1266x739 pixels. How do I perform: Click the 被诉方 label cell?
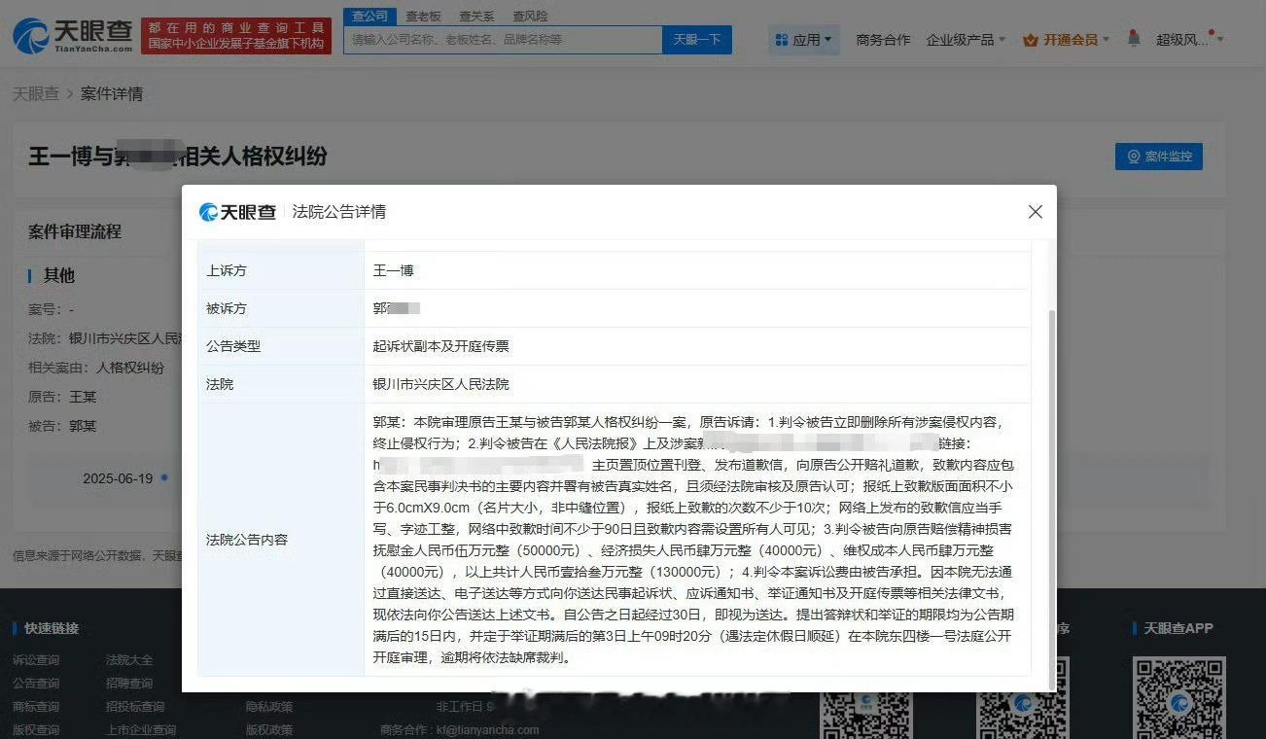281,308
